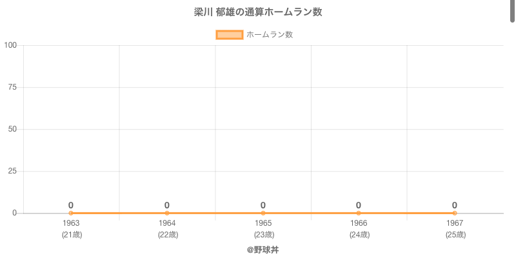This screenshot has width=516, height=258.
Task: Click the orange legend color swatch
Action: pos(229,35)
